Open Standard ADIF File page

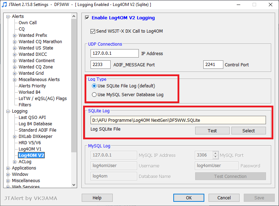(x=38, y=130)
